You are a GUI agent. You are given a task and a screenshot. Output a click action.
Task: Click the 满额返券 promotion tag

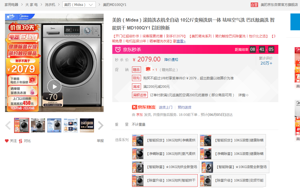(140, 95)
